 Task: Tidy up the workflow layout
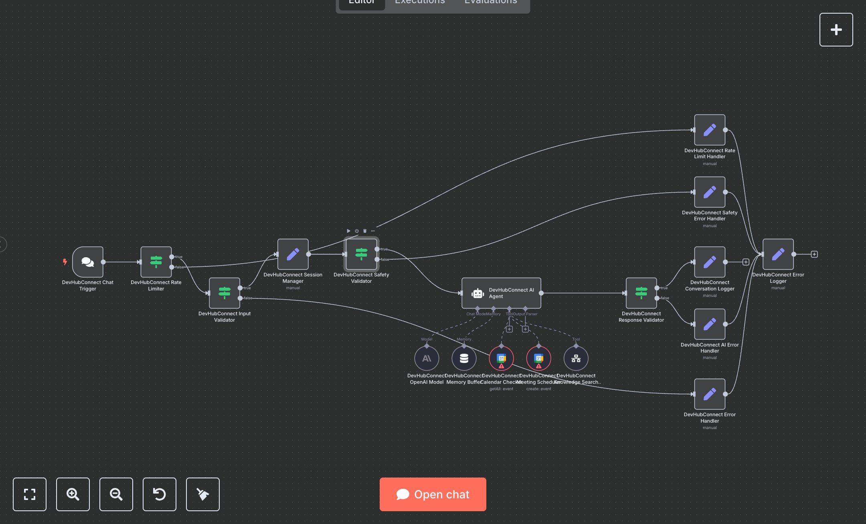click(203, 494)
